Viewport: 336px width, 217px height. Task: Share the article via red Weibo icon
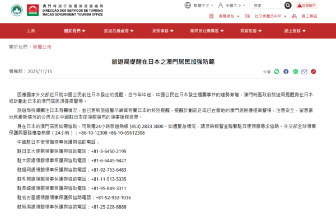point(313,72)
